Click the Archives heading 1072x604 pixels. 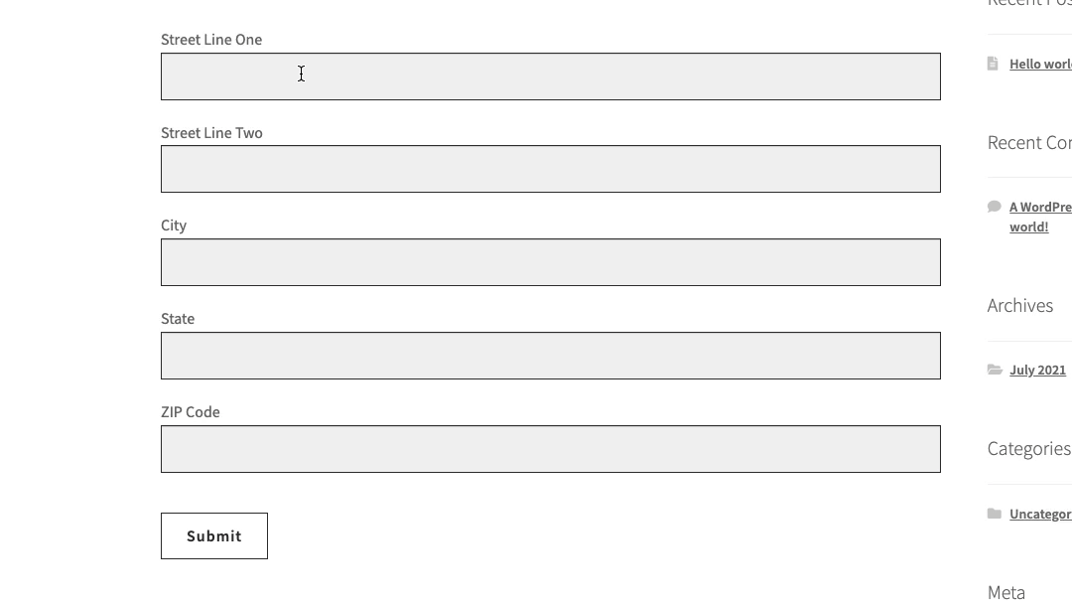pos(1019,305)
